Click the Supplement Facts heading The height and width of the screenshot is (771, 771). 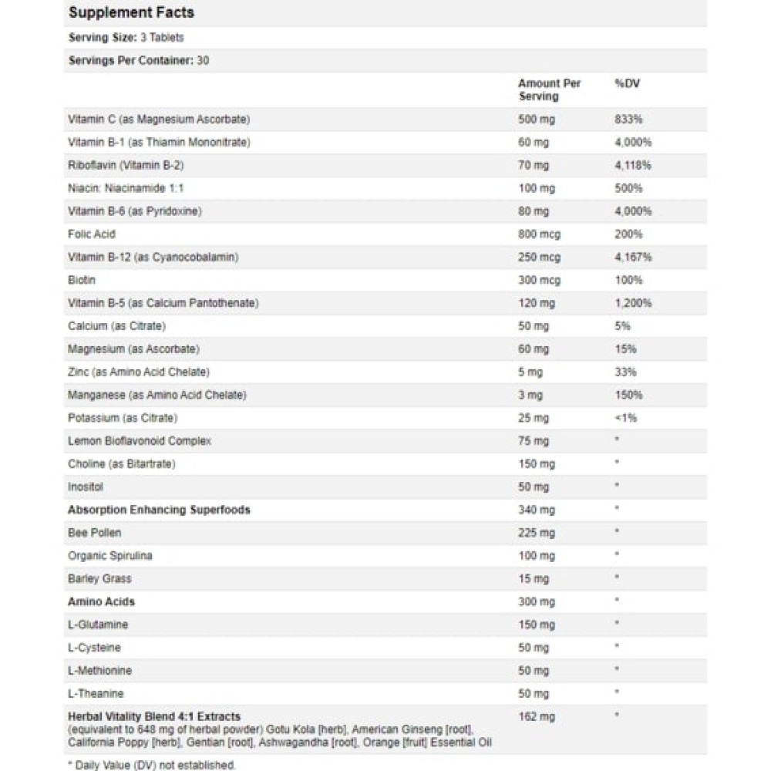point(131,12)
